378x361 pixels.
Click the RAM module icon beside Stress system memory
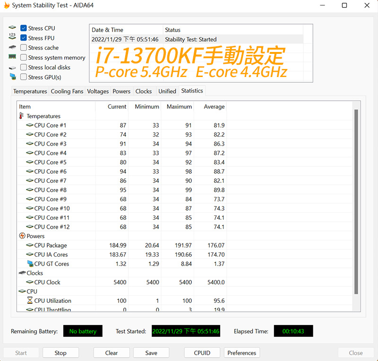pyautogui.click(x=12, y=56)
